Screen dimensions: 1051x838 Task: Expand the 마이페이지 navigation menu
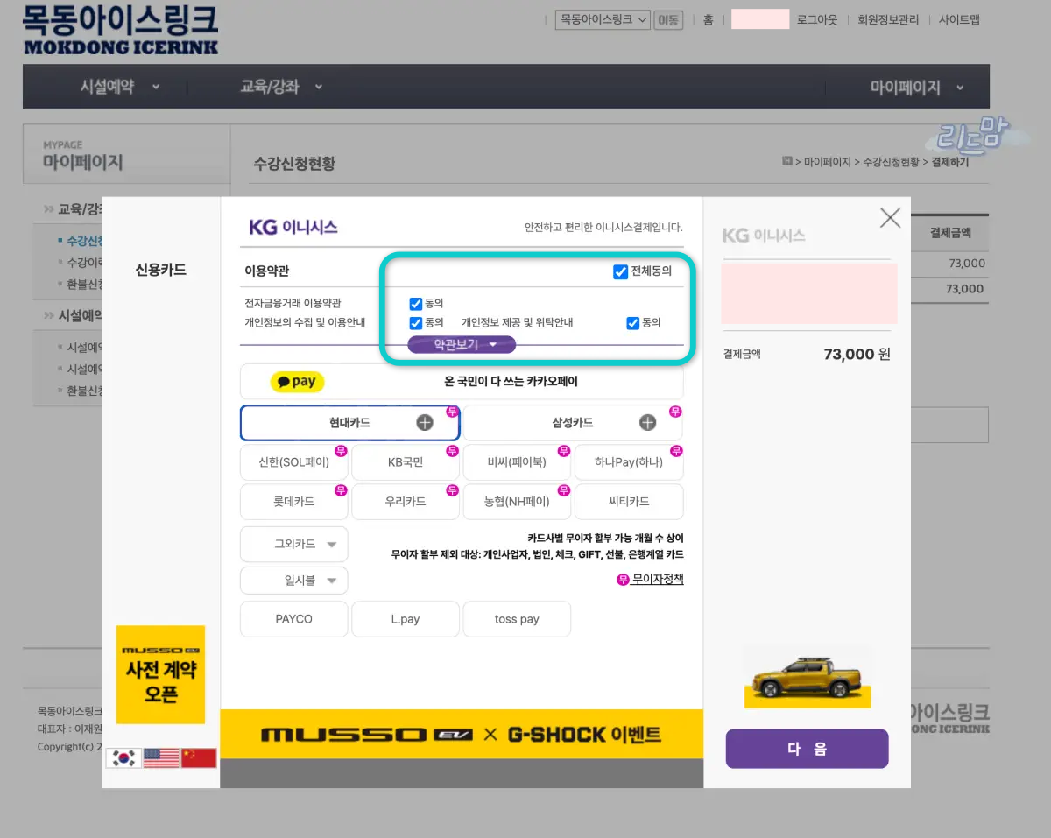(x=917, y=88)
